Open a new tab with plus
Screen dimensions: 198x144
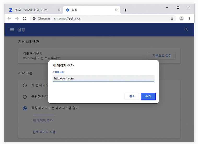[125, 10]
